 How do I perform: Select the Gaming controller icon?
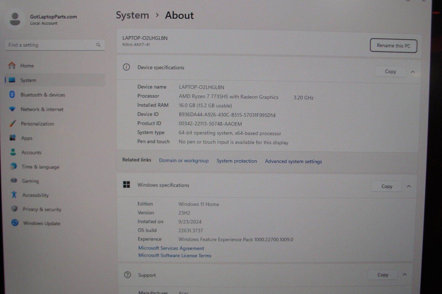(x=14, y=180)
